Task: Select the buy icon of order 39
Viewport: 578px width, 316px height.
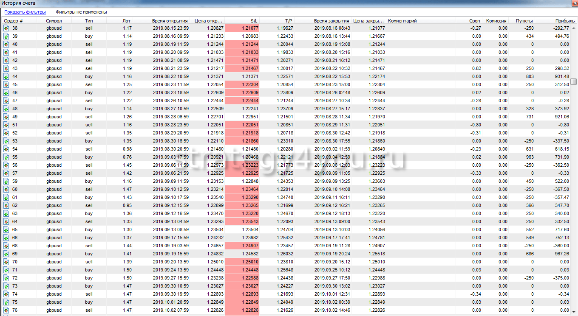Action: (6, 36)
